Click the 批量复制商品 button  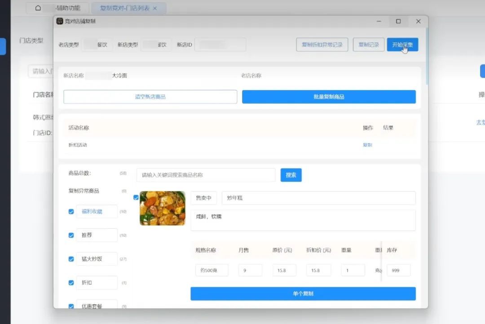point(329,97)
